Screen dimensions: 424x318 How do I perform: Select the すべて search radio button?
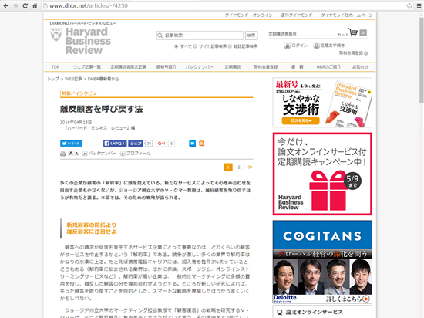coord(176,46)
